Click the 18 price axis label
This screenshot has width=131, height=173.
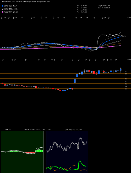pos(125,79)
